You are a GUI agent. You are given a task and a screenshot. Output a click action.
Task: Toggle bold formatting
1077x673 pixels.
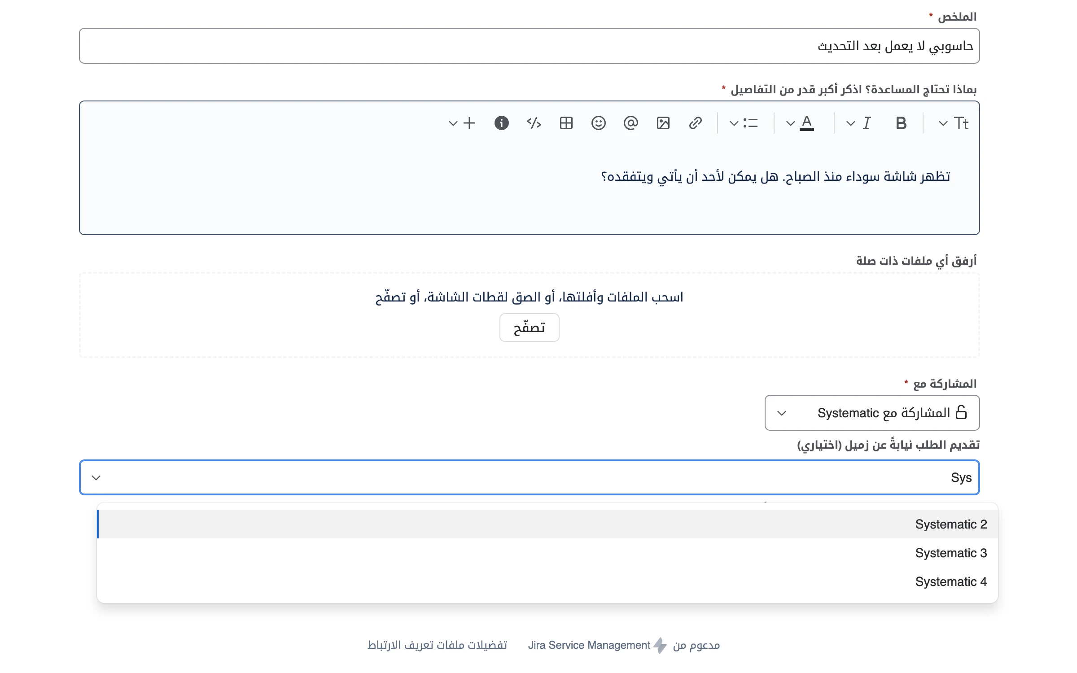point(901,123)
